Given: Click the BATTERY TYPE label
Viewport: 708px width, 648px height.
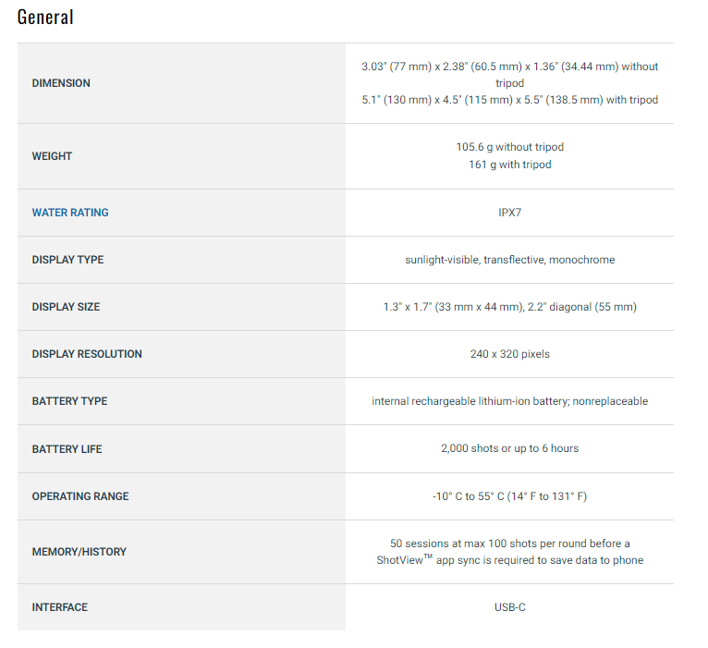Looking at the screenshot, I should tap(69, 401).
